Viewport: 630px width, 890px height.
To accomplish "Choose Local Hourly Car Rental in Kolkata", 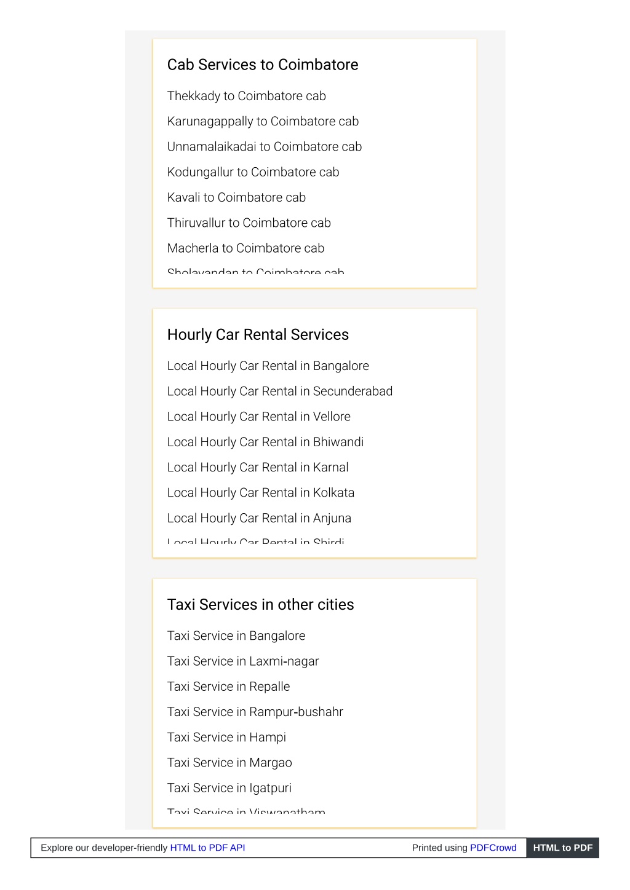I will click(x=260, y=493).
